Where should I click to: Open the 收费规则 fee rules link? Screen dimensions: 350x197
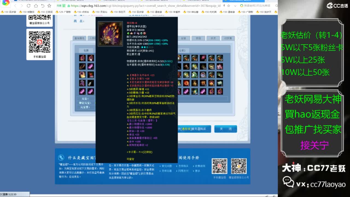tap(200, 166)
